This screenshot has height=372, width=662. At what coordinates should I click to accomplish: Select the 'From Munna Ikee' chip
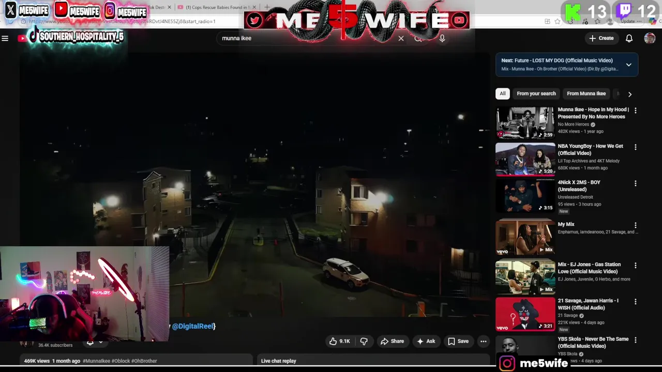[586, 94]
